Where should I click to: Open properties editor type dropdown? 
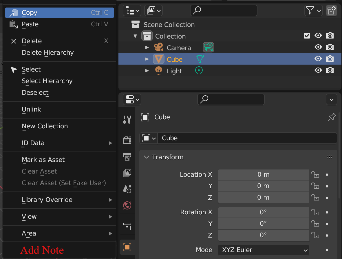click(132, 99)
